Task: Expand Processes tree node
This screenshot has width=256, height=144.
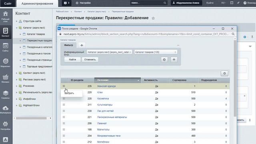Action: [x=16, y=86]
